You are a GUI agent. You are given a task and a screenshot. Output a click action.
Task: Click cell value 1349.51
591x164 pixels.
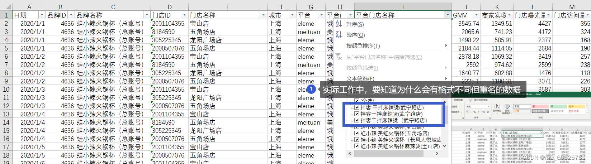(x=497, y=24)
